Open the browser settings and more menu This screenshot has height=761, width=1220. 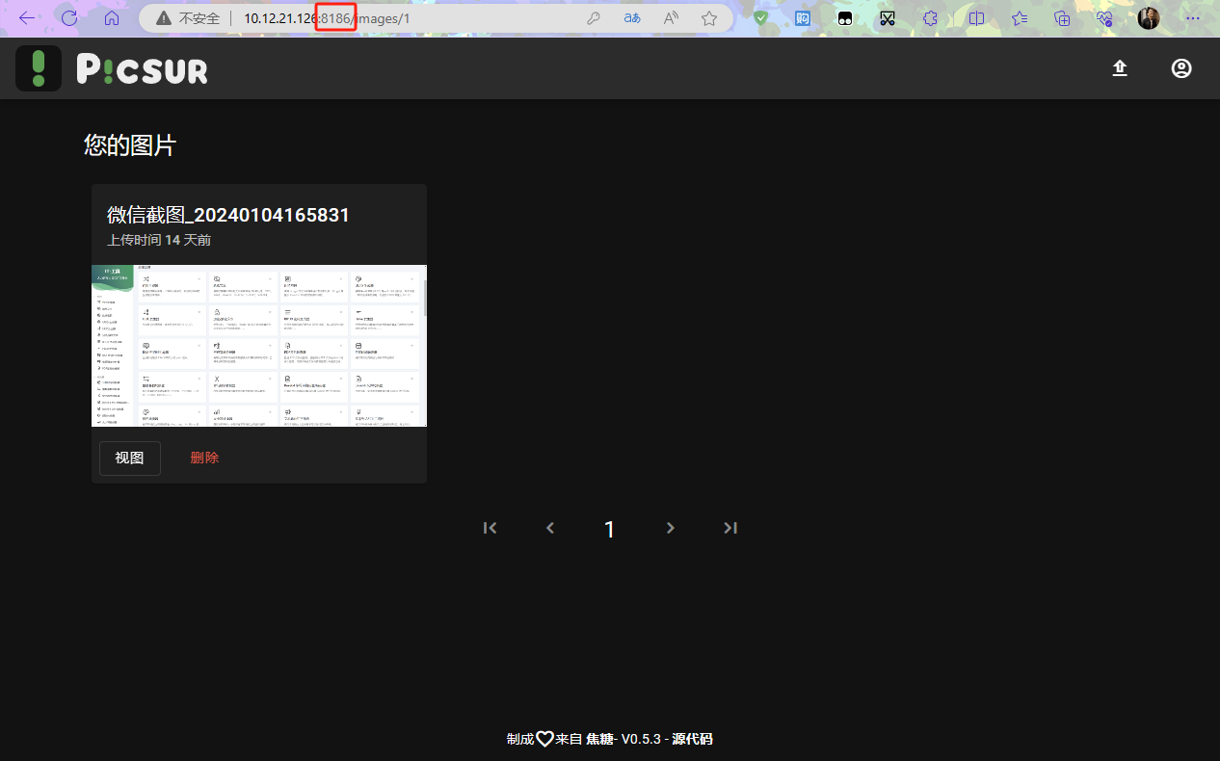click(1193, 18)
